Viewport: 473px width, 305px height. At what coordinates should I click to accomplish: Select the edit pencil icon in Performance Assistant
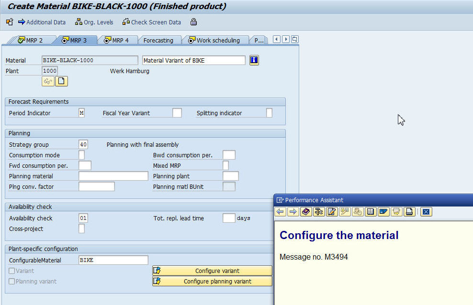[332, 211]
